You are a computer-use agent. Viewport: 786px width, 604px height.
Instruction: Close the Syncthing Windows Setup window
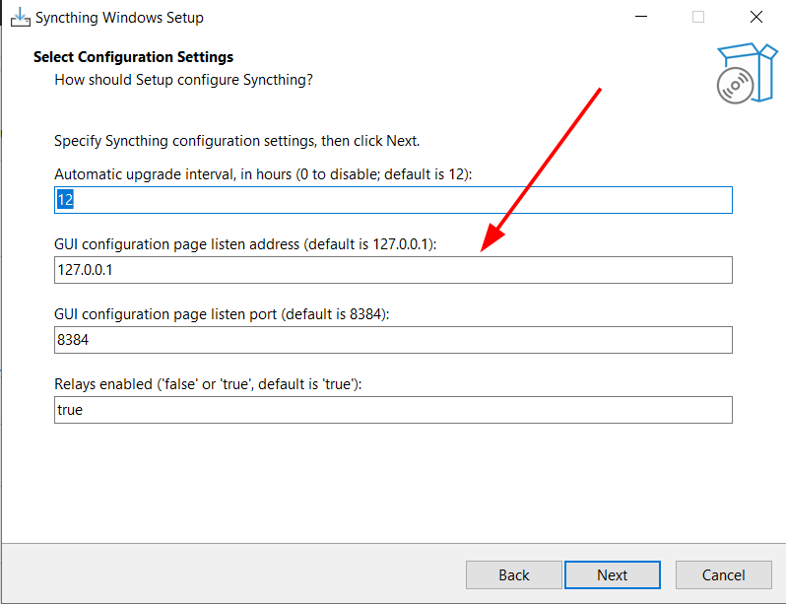coord(755,17)
